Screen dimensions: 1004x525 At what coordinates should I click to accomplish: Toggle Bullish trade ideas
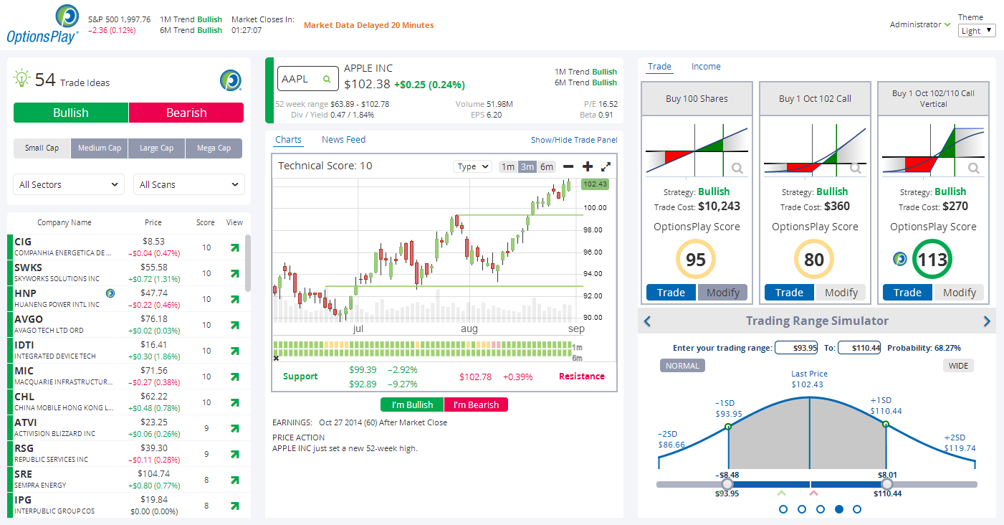pos(71,113)
